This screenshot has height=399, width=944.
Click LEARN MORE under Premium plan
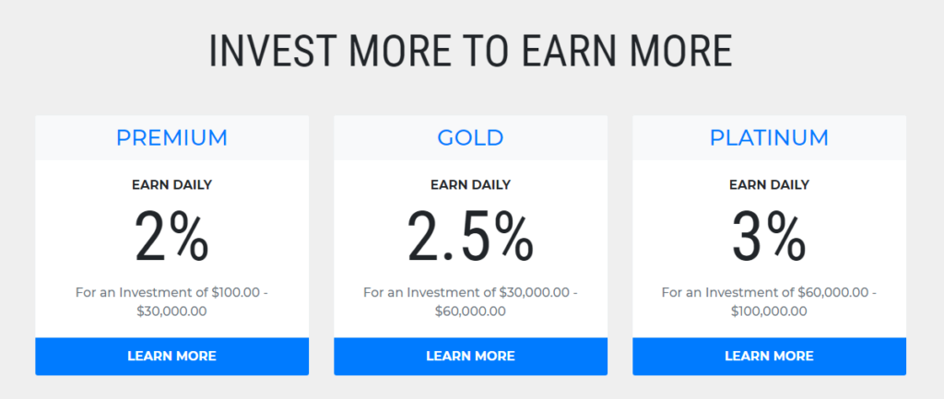tap(171, 357)
